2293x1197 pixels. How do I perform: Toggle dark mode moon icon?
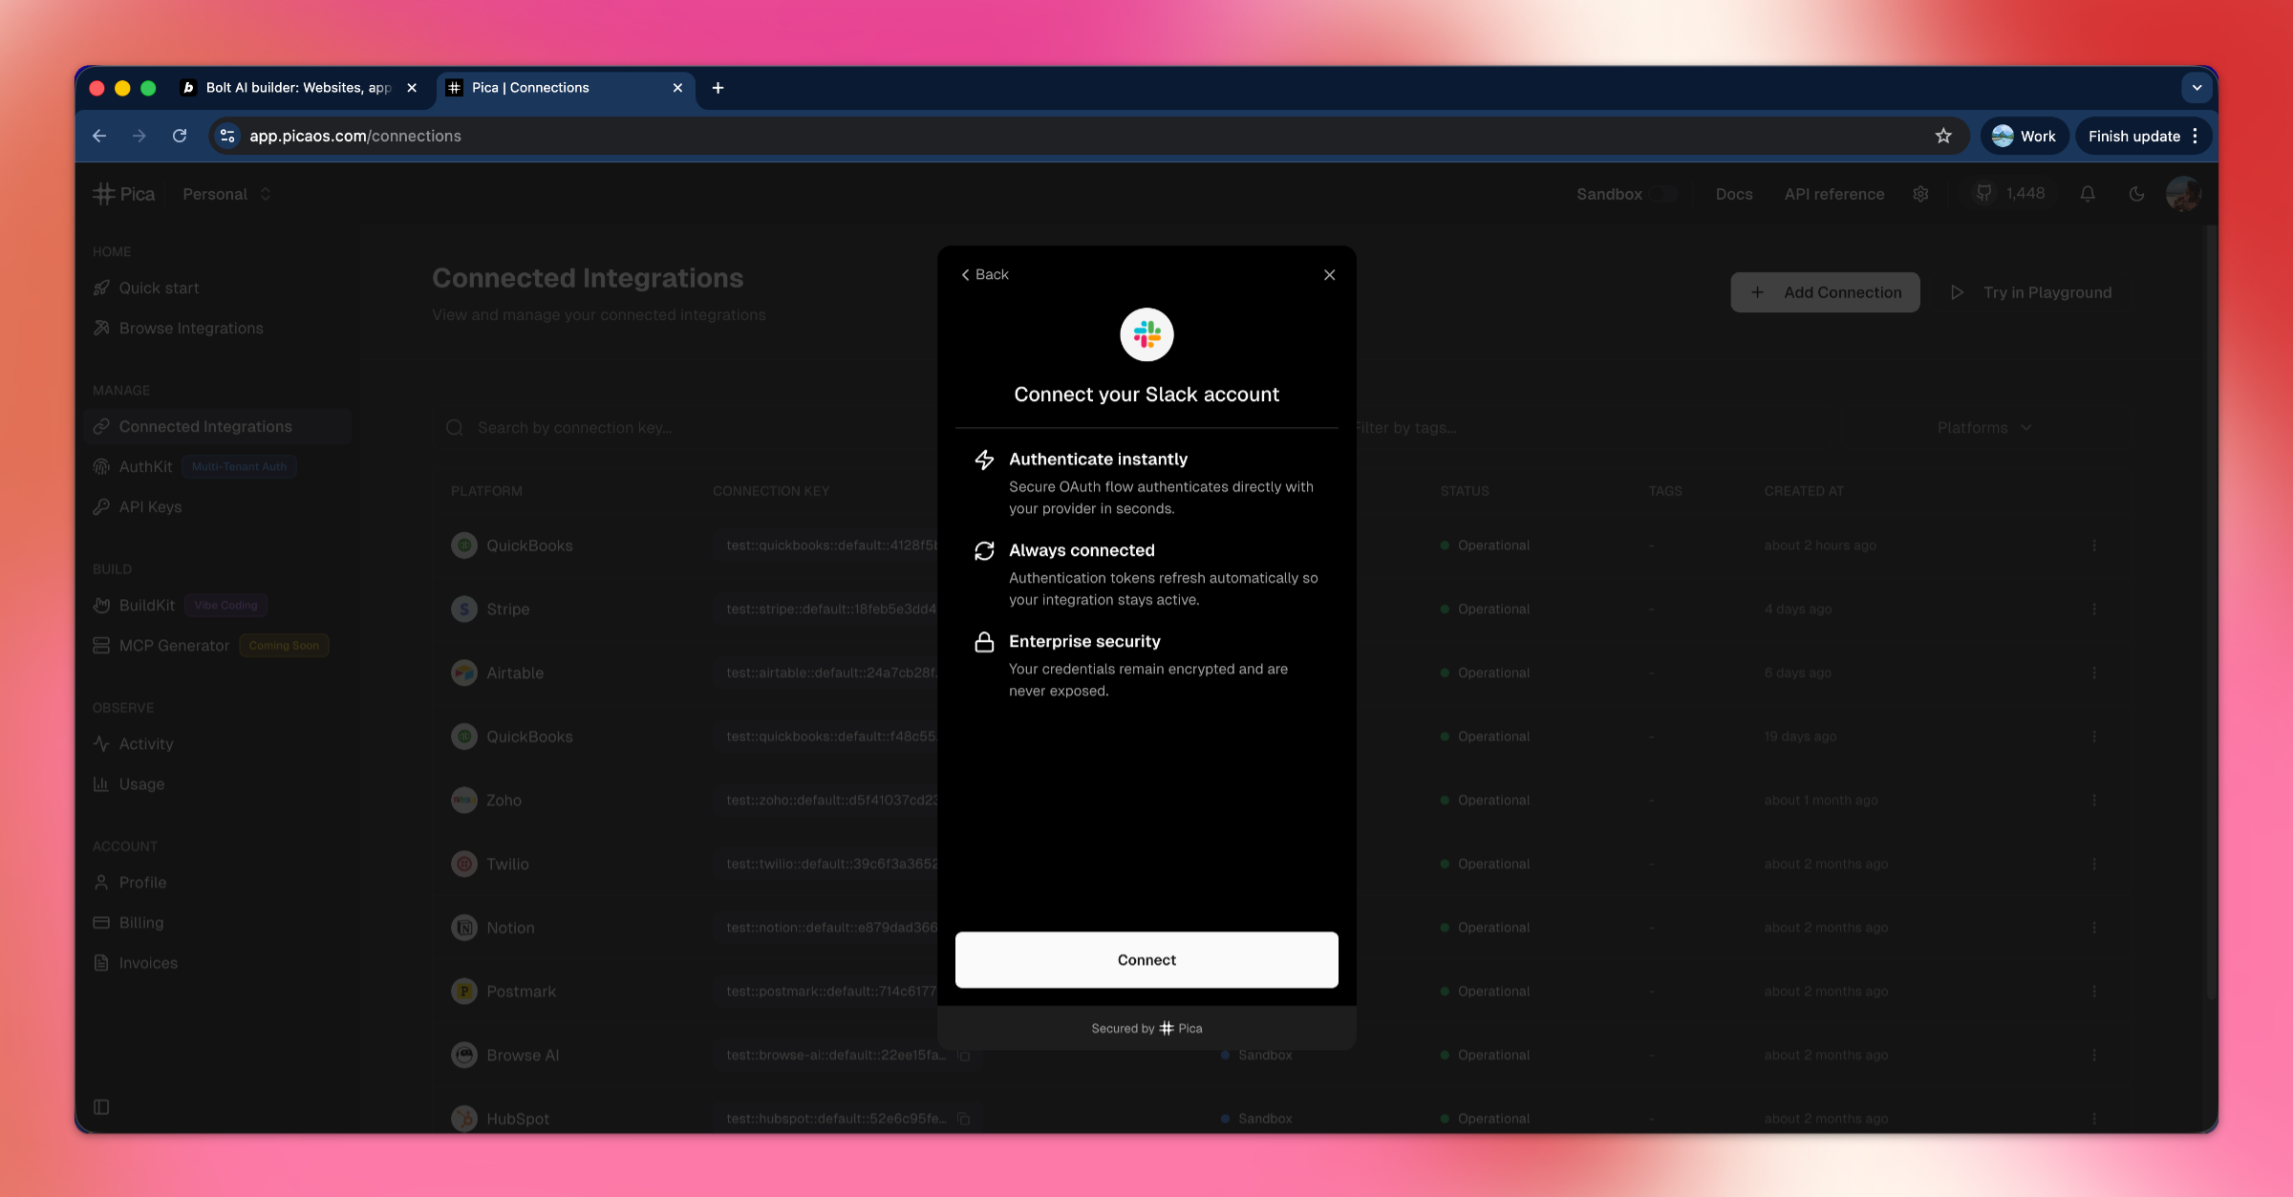(2136, 194)
